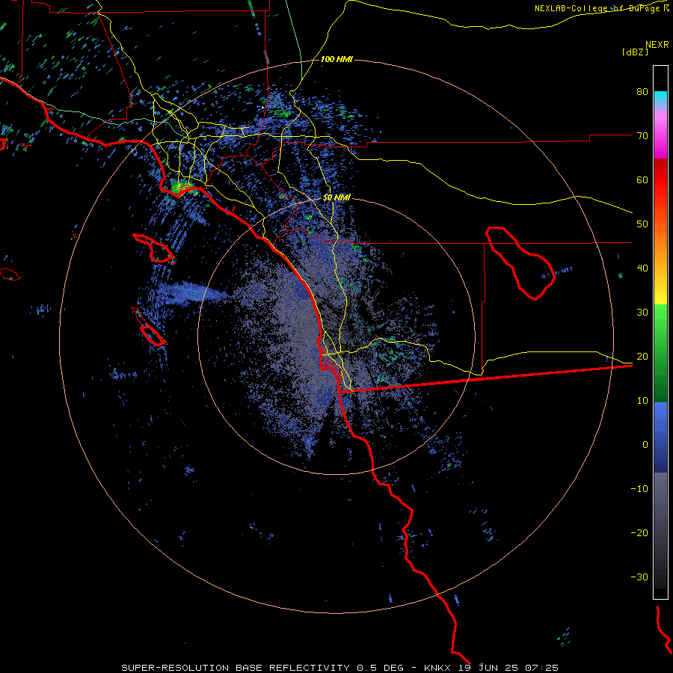Click the cyan segment of the color bar
Screen dimensions: 673x673
(x=660, y=99)
